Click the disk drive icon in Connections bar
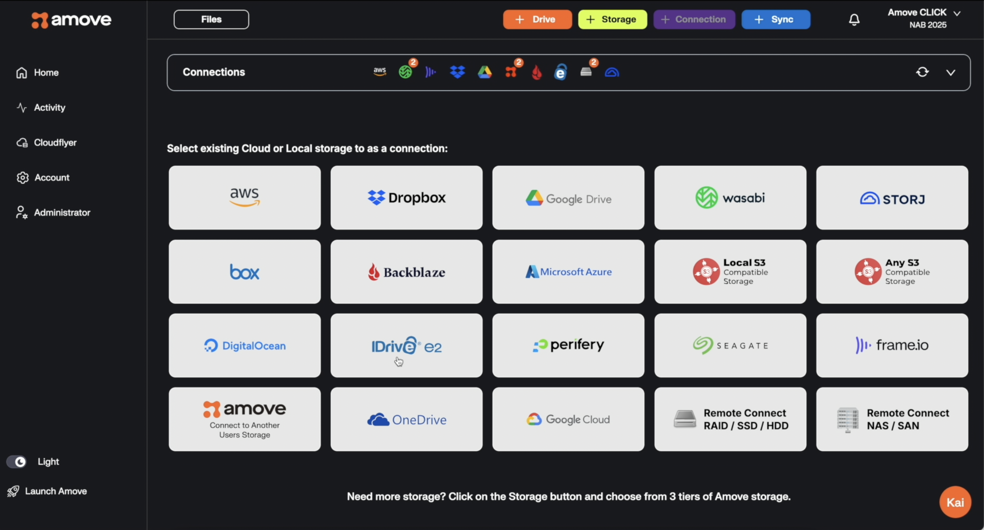Viewport: 984px width, 530px height. pyautogui.click(x=586, y=72)
